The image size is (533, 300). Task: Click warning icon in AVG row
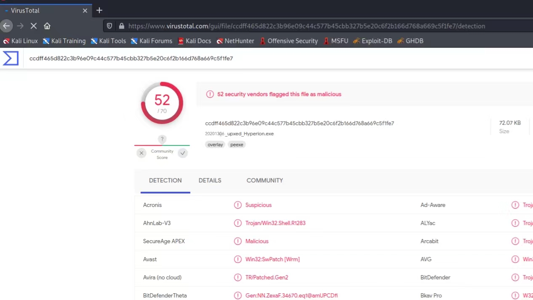(x=515, y=259)
